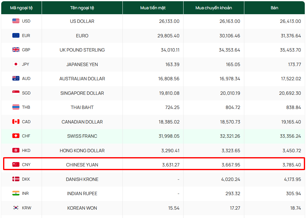The width and height of the screenshot is (306, 218).
Task: Click the Swiss flag beside CHF
Action: click(x=16, y=136)
